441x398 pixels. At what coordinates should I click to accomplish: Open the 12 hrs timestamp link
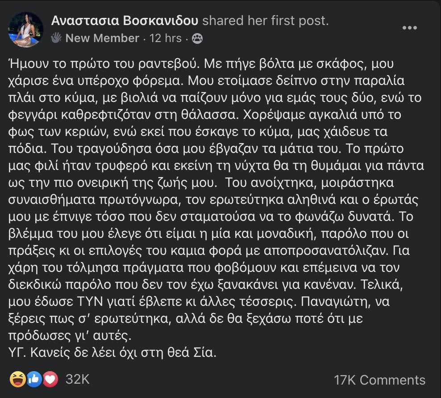pyautogui.click(x=165, y=38)
